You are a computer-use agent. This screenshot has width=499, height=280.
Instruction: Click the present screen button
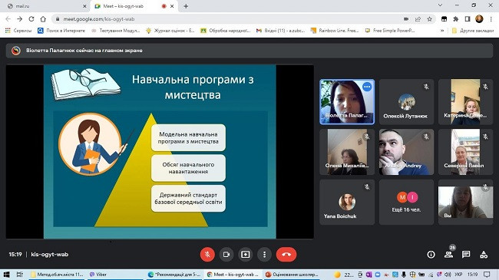pyautogui.click(x=246, y=254)
